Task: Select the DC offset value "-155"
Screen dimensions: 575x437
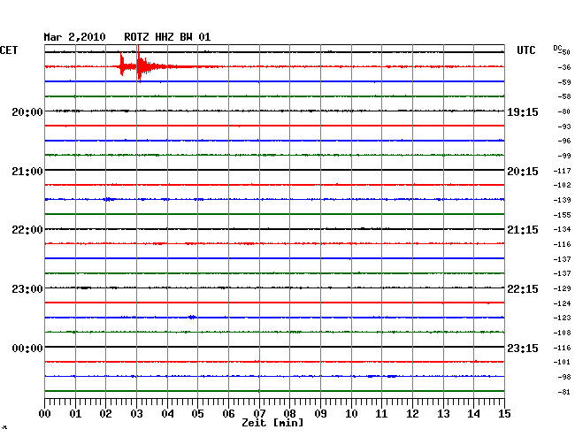Action: [x=562, y=215]
